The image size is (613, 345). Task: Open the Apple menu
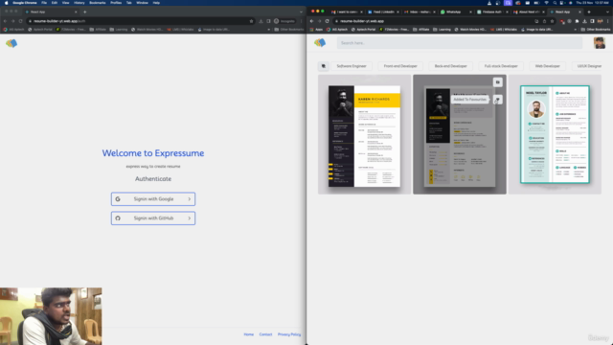(x=7, y=3)
